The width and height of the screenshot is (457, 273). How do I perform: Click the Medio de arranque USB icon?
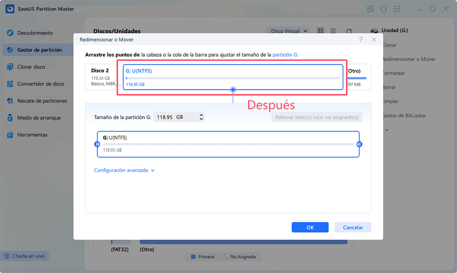point(10,118)
